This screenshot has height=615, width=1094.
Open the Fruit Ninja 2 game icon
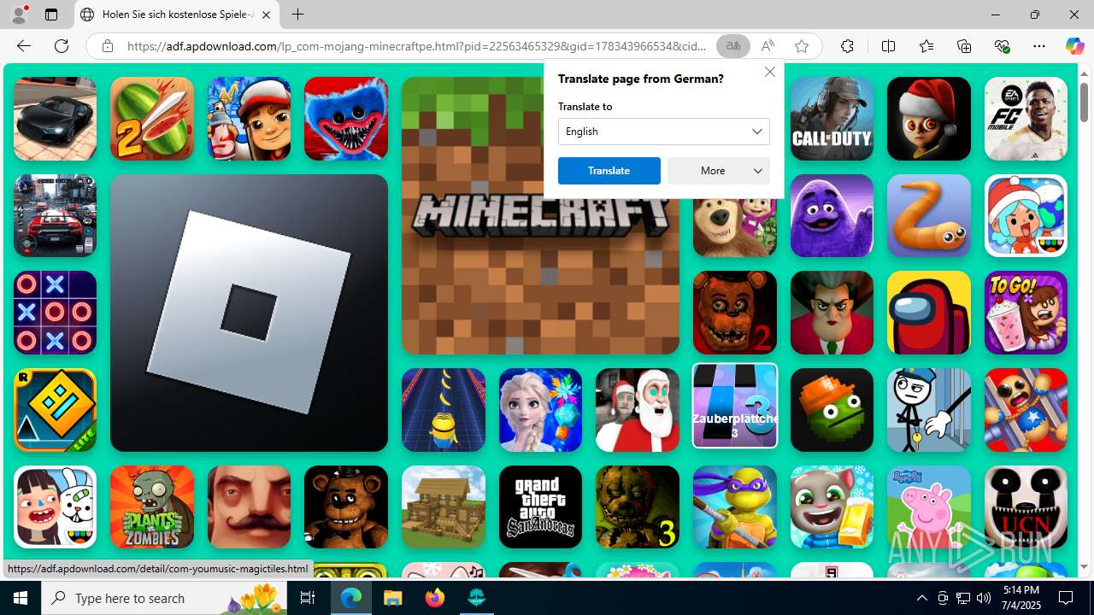[152, 119]
